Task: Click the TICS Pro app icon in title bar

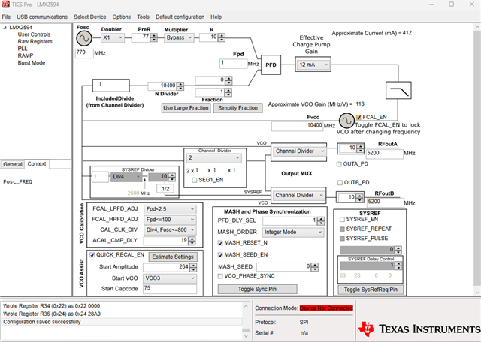Action: tap(5, 4)
